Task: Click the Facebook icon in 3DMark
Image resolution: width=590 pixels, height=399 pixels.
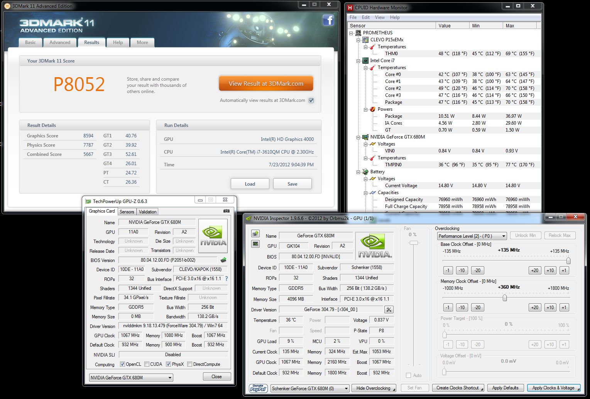Action: point(328,20)
